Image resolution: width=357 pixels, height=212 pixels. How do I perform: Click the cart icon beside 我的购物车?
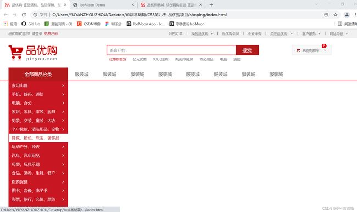pos(298,50)
